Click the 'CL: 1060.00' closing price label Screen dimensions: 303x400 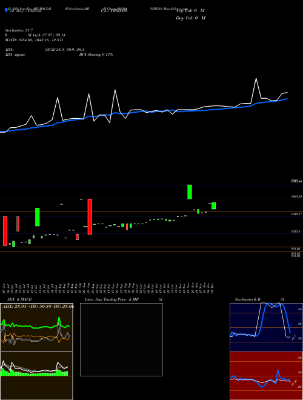pos(114,11)
